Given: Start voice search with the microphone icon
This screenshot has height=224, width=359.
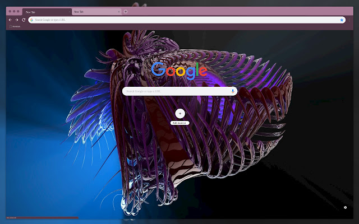Looking at the screenshot, I should (233, 91).
